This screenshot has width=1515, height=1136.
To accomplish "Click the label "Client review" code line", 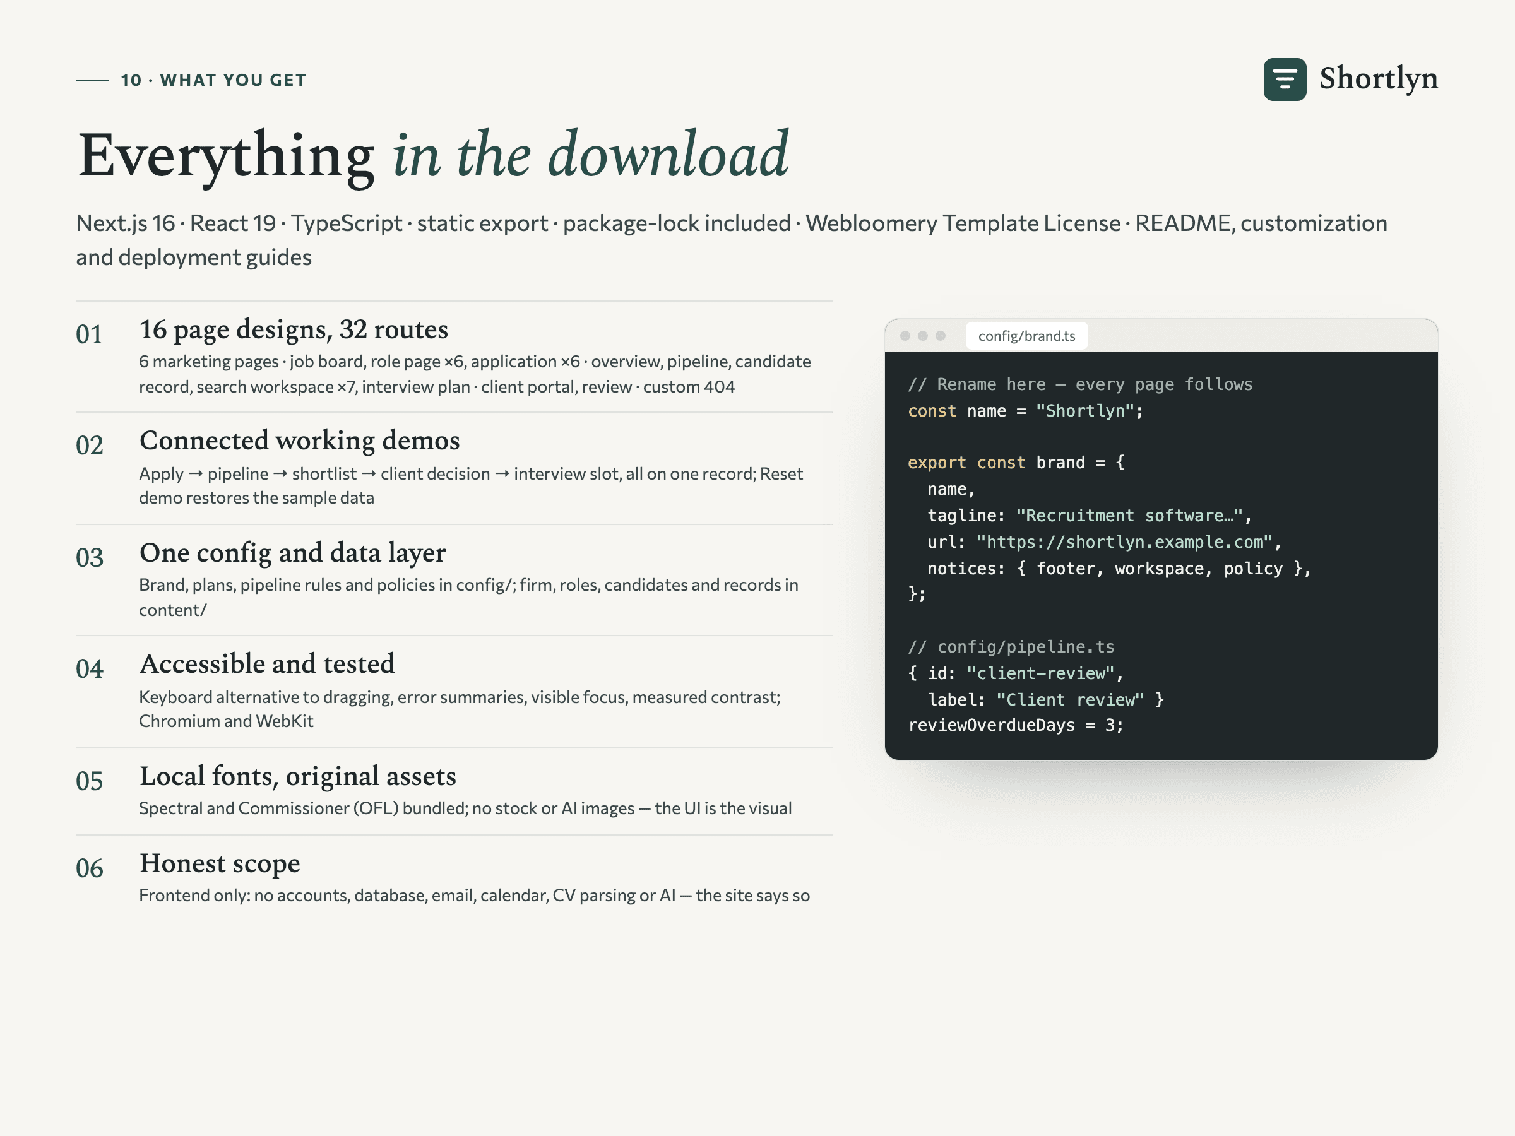I will point(1046,699).
